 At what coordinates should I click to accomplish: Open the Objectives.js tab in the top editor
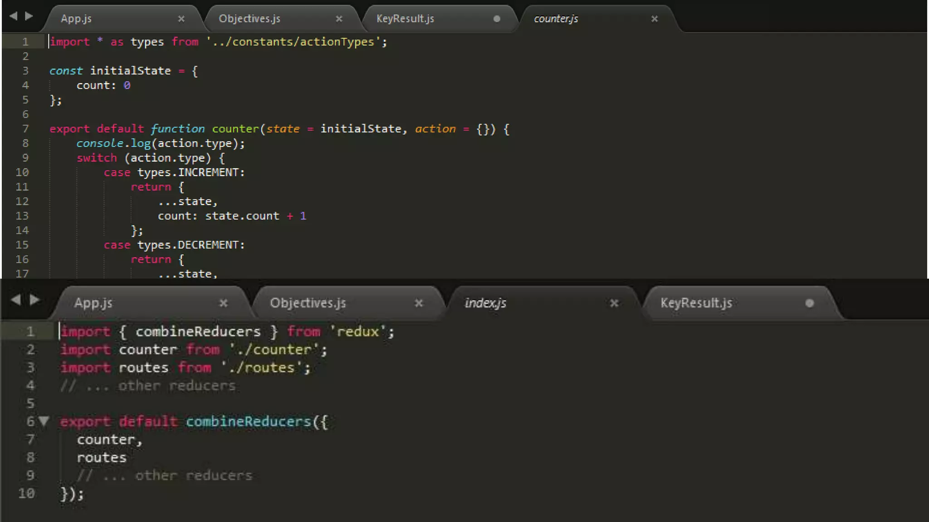249,19
